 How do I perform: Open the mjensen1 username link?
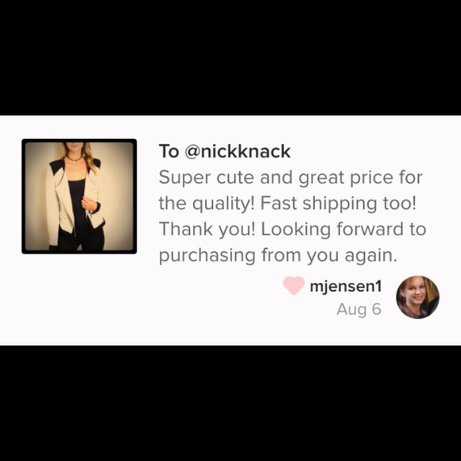pyautogui.click(x=346, y=286)
